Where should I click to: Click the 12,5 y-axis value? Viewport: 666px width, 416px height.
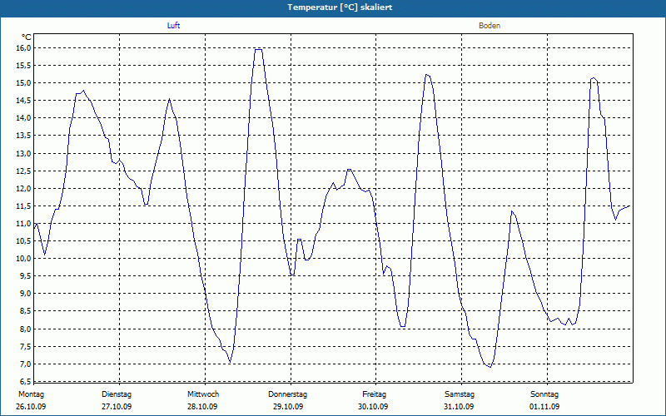[24, 171]
